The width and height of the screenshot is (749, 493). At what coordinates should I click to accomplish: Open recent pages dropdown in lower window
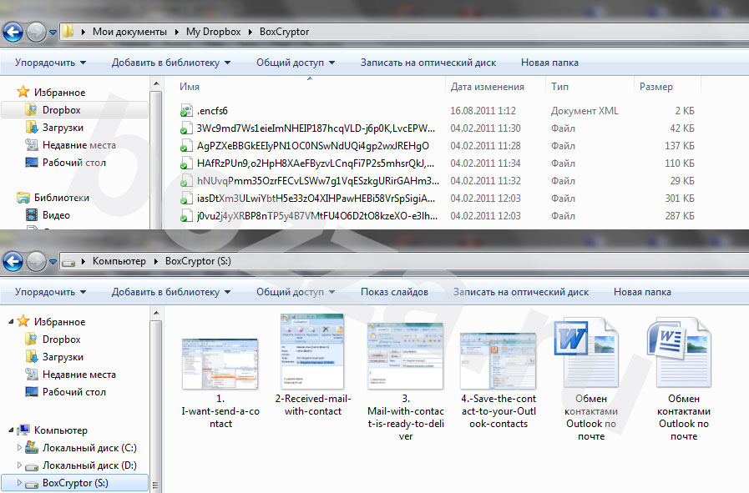[x=53, y=262]
